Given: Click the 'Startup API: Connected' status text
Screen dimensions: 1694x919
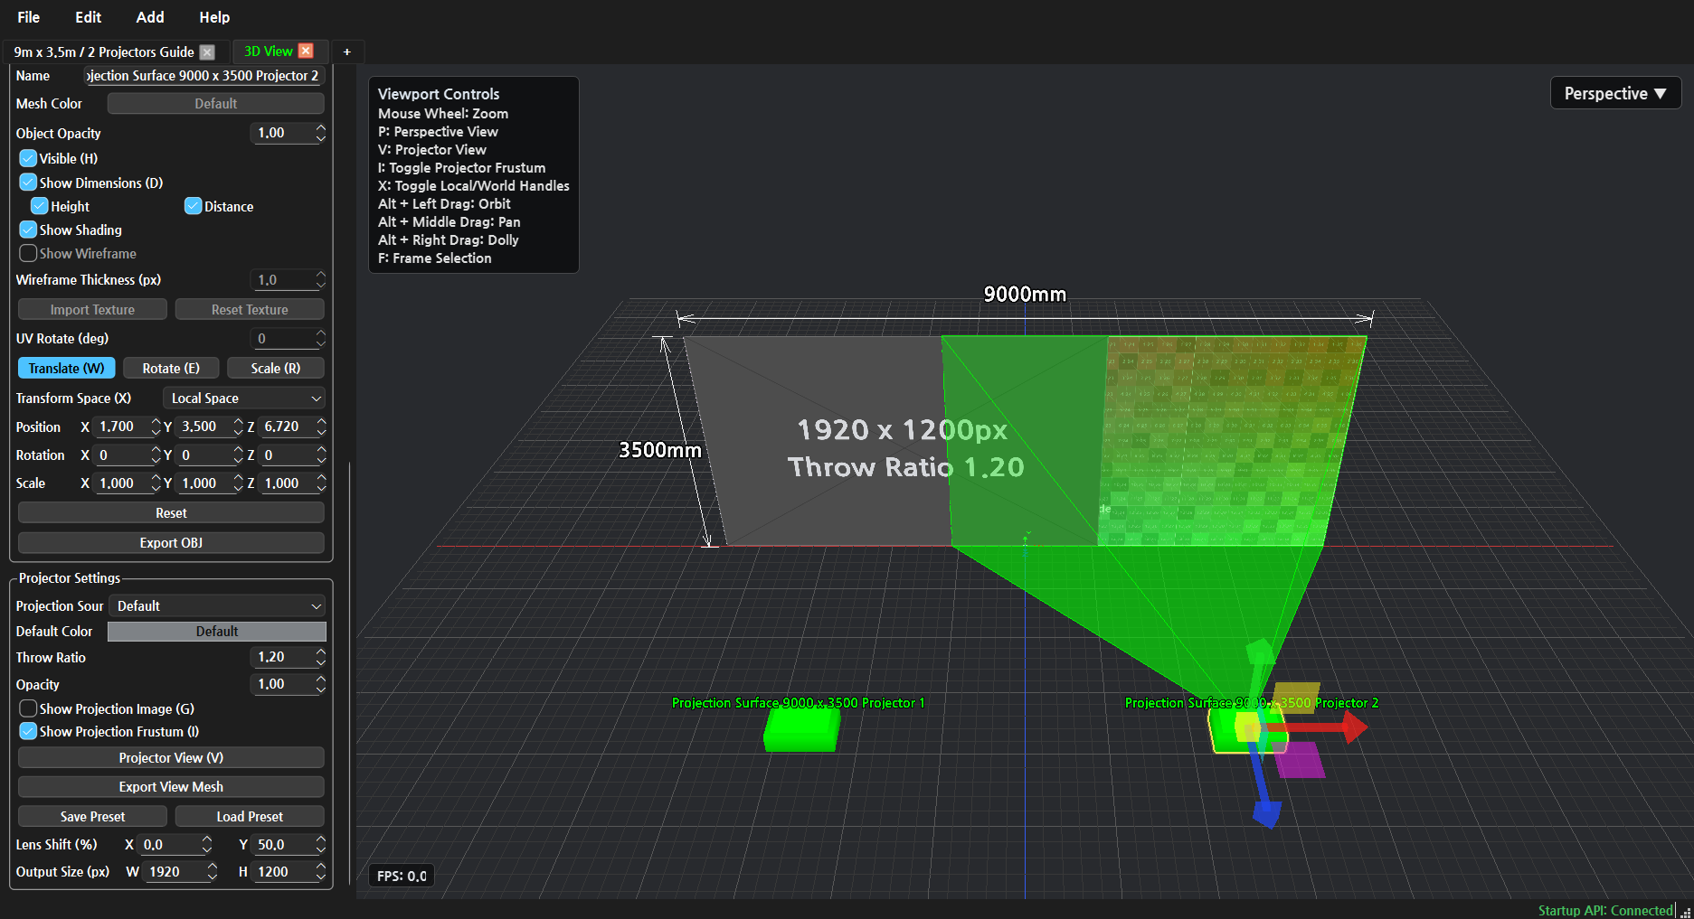Looking at the screenshot, I should (1605, 911).
